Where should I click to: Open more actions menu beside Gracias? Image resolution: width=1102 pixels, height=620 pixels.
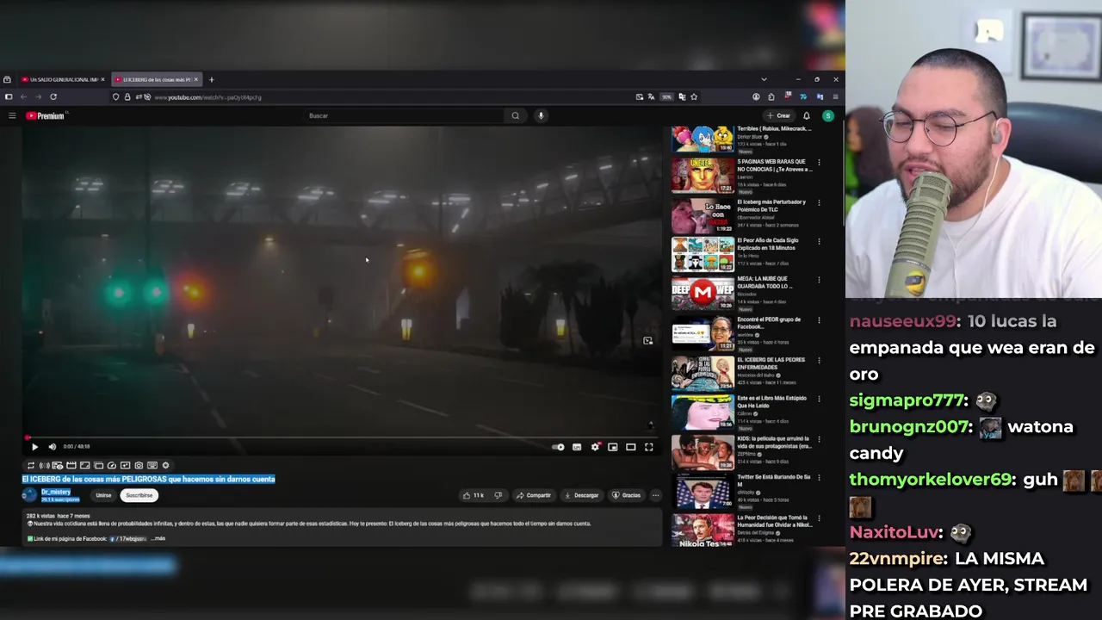655,495
